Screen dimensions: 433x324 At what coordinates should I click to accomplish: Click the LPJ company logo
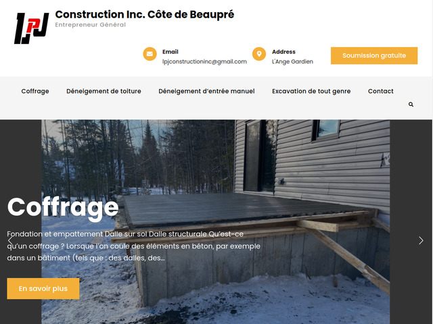pyautogui.click(x=32, y=28)
